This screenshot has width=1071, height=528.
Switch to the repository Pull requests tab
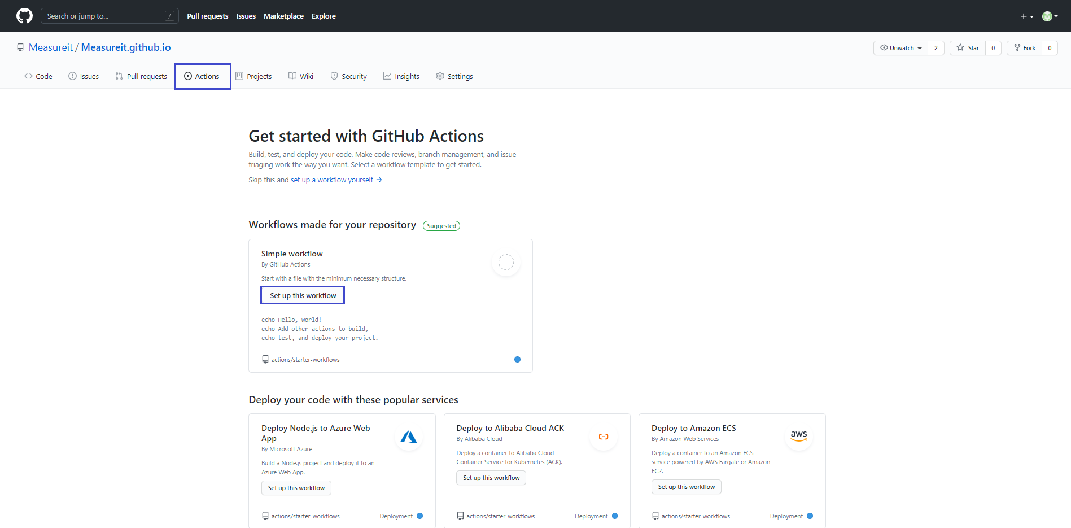pyautogui.click(x=141, y=76)
